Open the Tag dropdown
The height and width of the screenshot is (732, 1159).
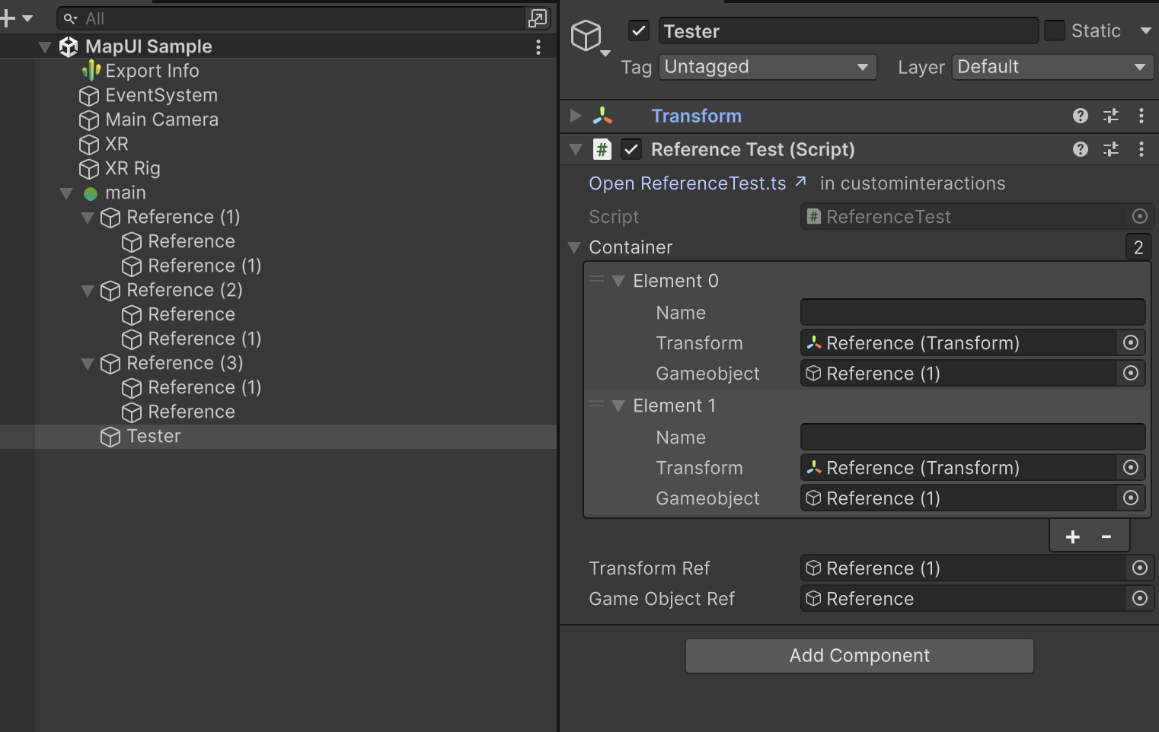(767, 67)
